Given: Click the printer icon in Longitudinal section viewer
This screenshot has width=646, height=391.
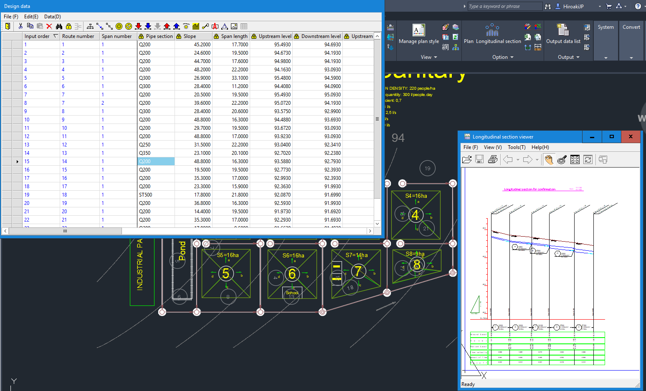Looking at the screenshot, I should coord(493,159).
